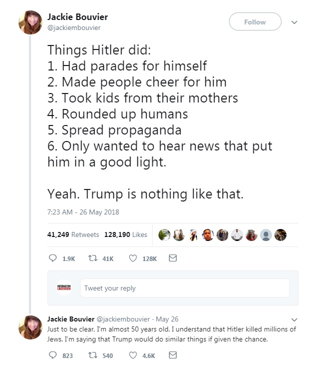Follow Jackie Bouvier

pos(255,22)
